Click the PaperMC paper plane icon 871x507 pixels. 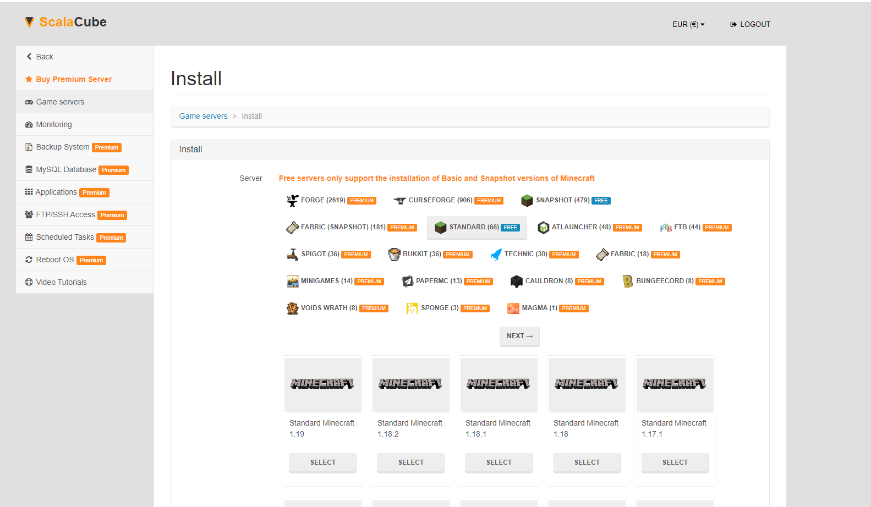[x=408, y=282]
